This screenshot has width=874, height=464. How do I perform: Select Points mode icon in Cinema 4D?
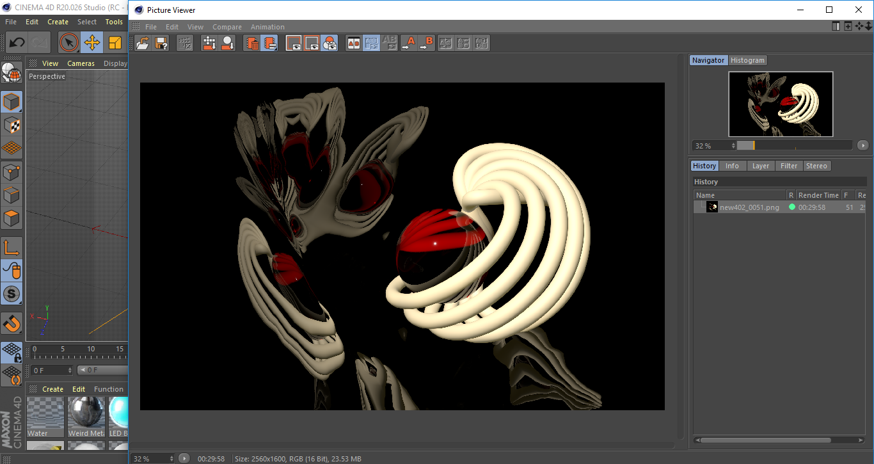pyautogui.click(x=12, y=172)
